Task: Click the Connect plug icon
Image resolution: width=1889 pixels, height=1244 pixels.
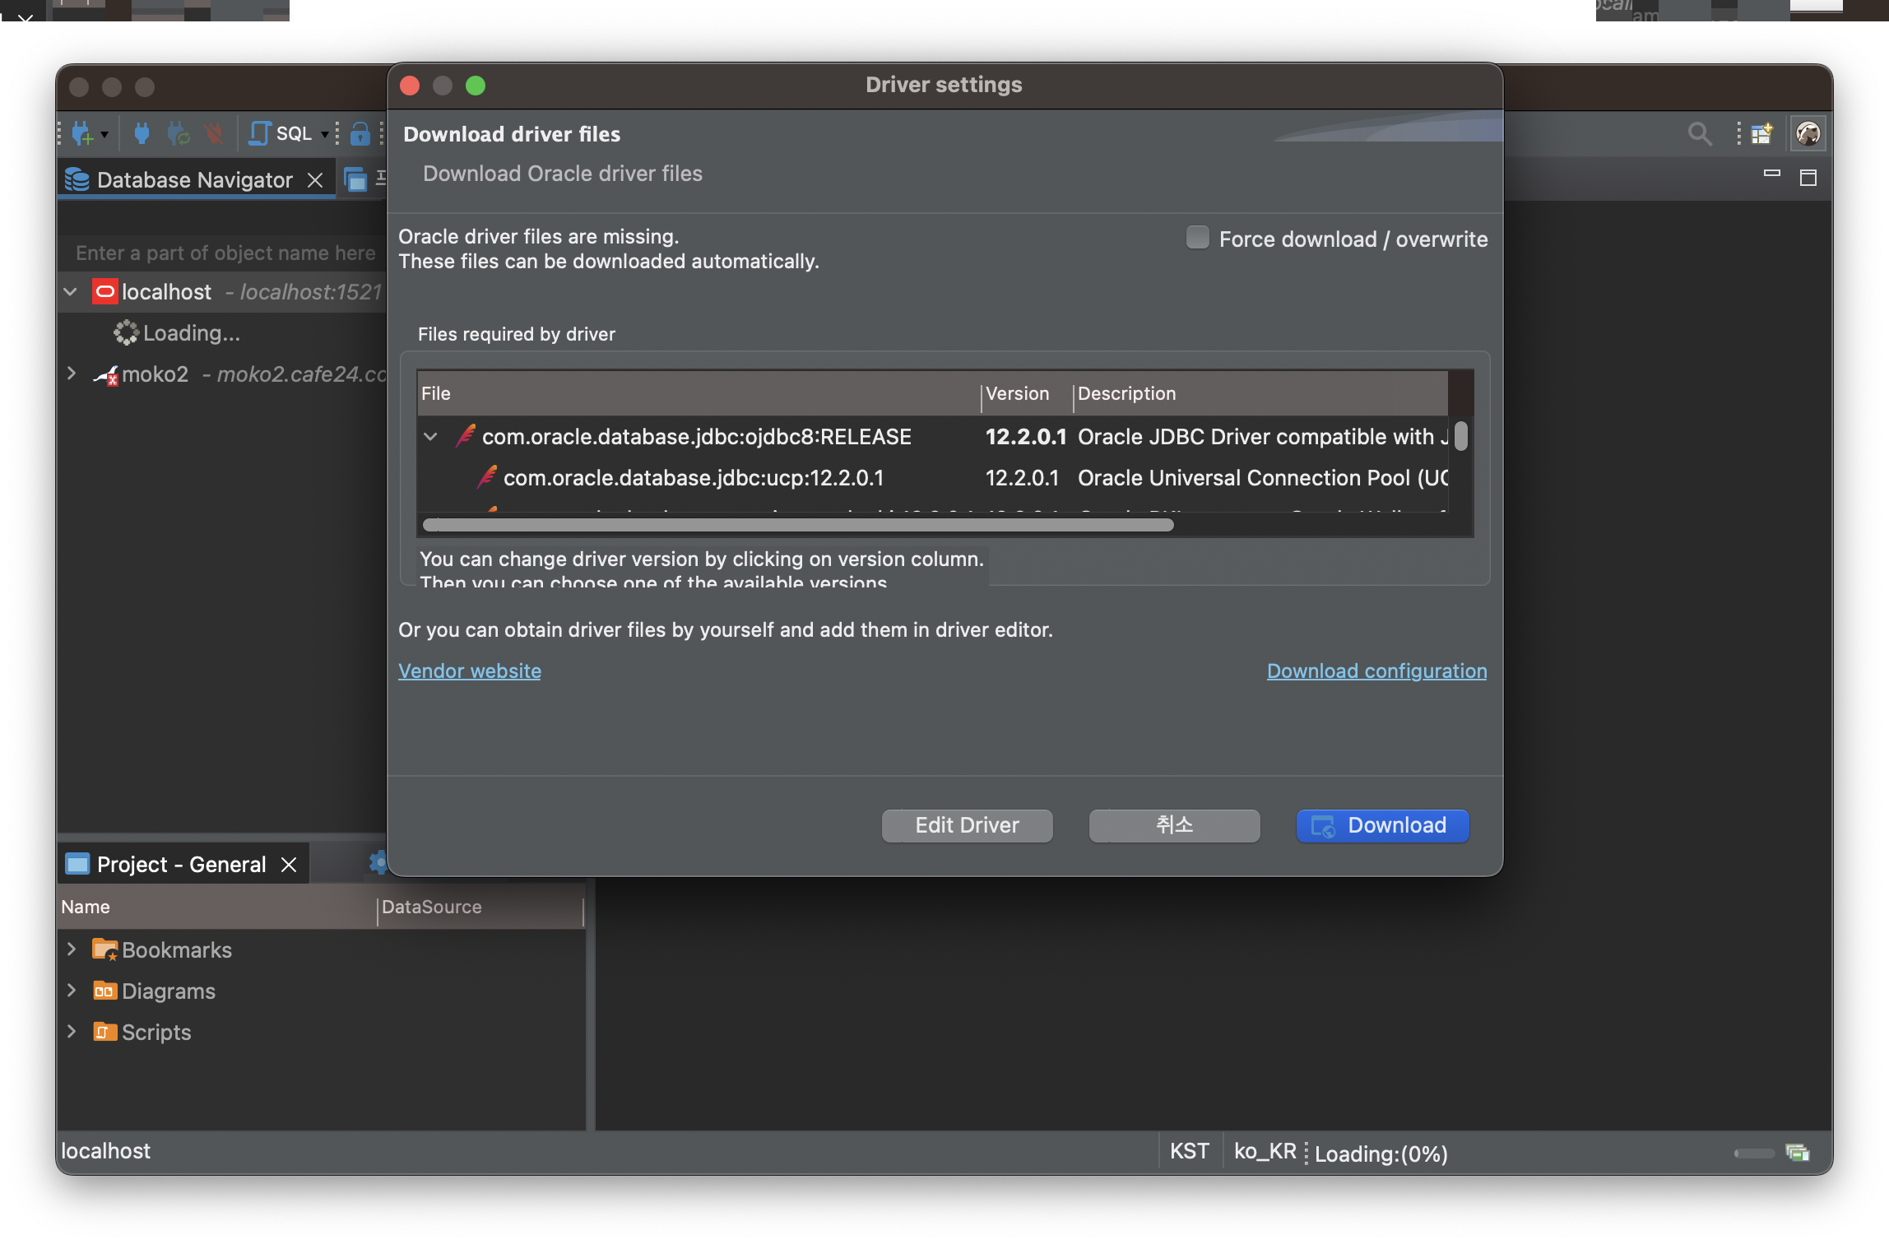Action: tap(142, 133)
